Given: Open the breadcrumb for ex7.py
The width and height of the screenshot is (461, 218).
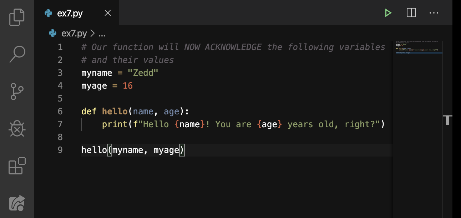Looking at the screenshot, I should click(x=73, y=33).
